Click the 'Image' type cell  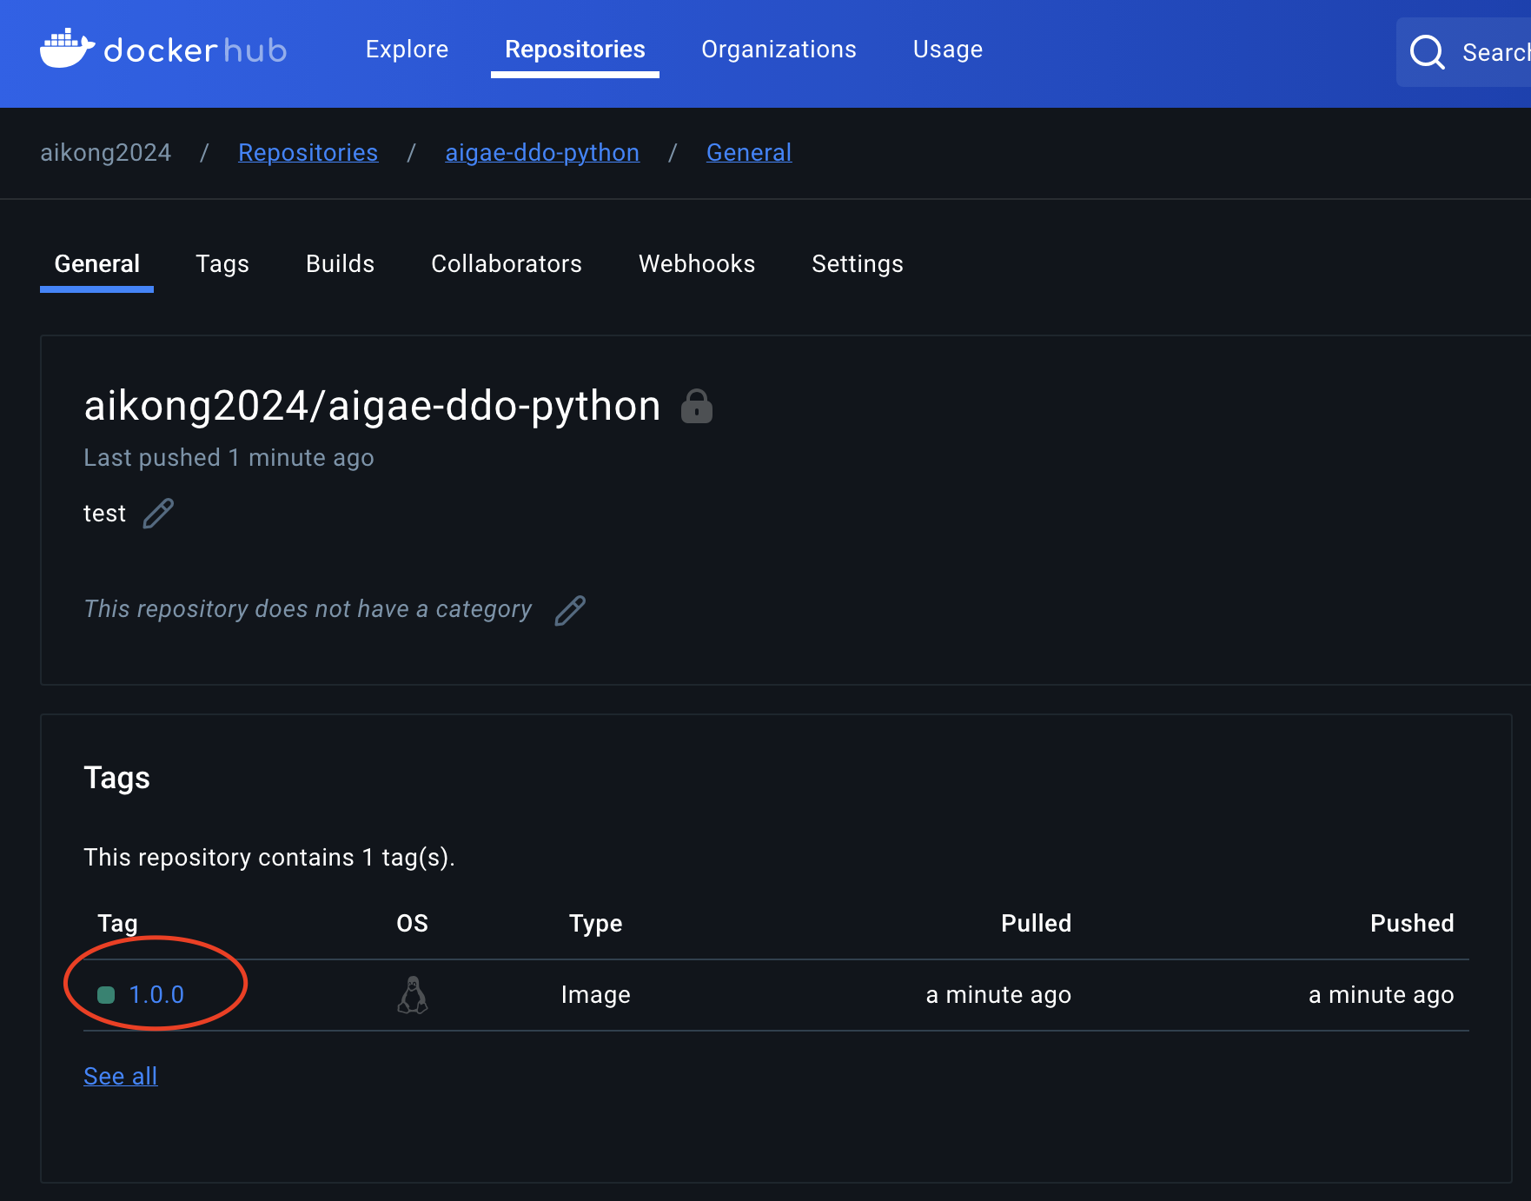pos(596,995)
